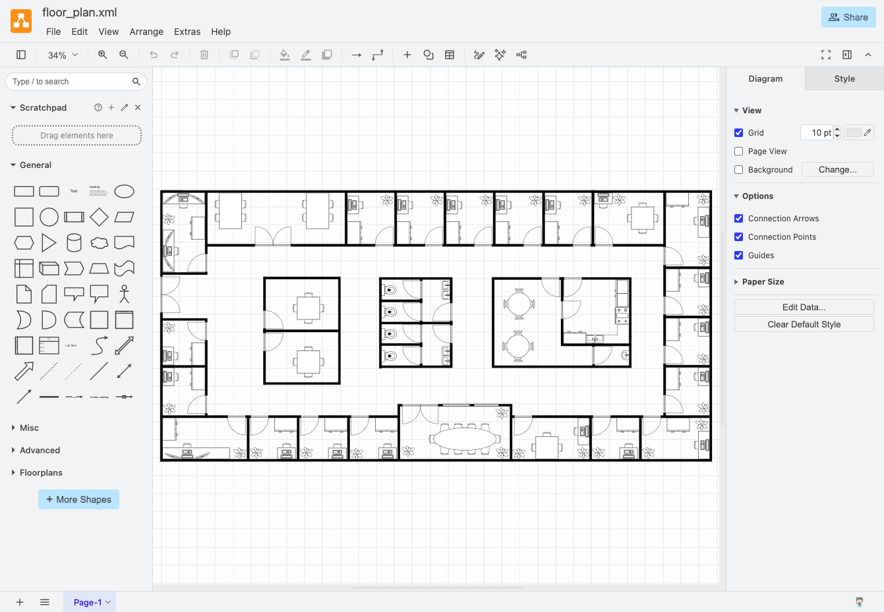Viewport: 884px width, 612px height.
Task: Open the waypoints connector style icon
Action: click(378, 55)
